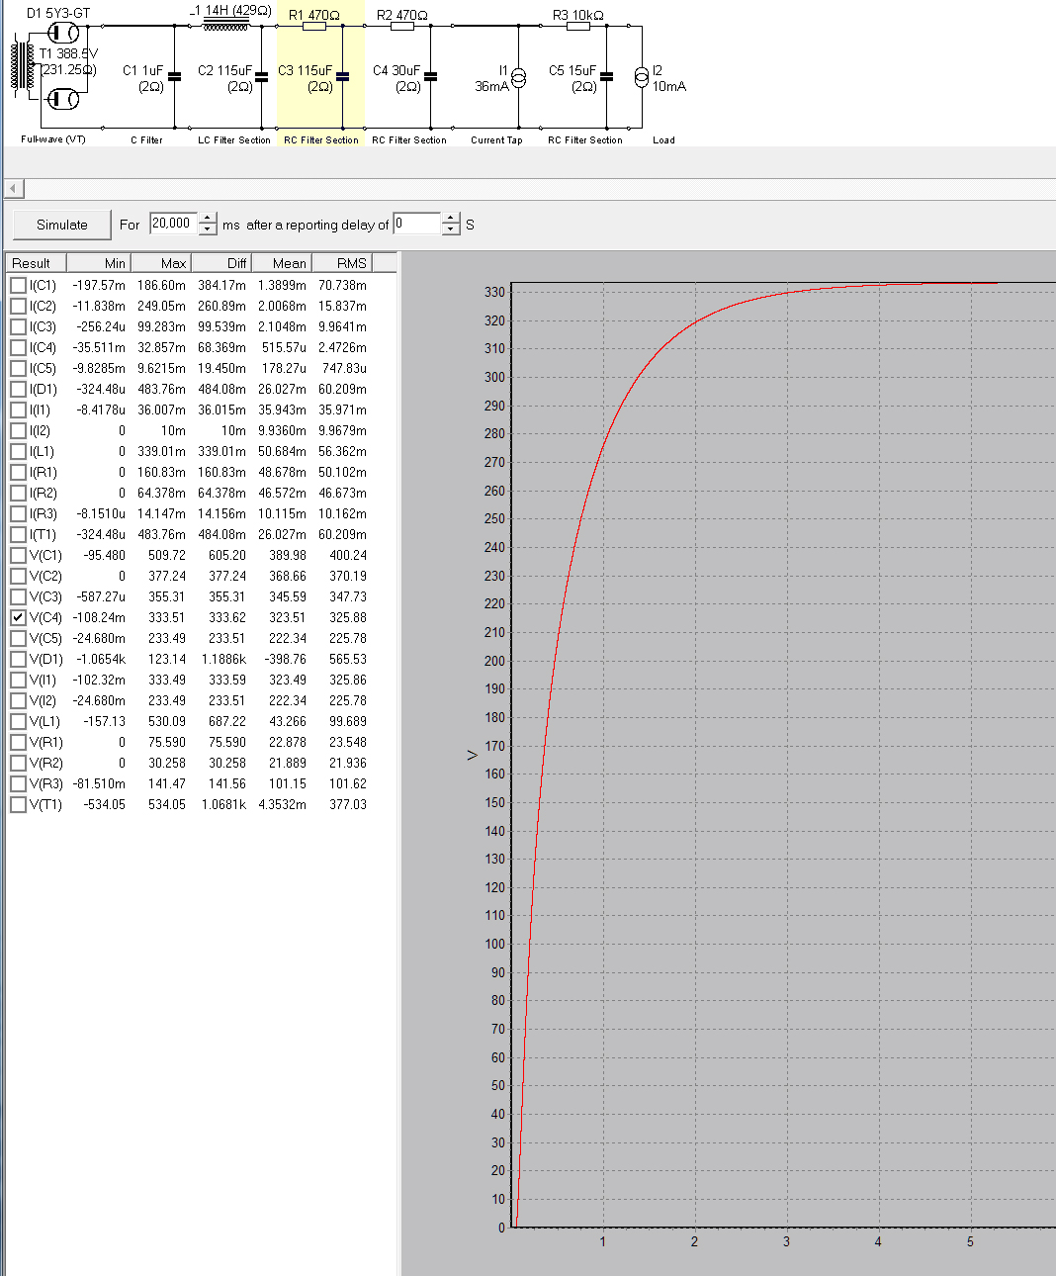Select the R3 10kΩ resistor symbol

578,27
